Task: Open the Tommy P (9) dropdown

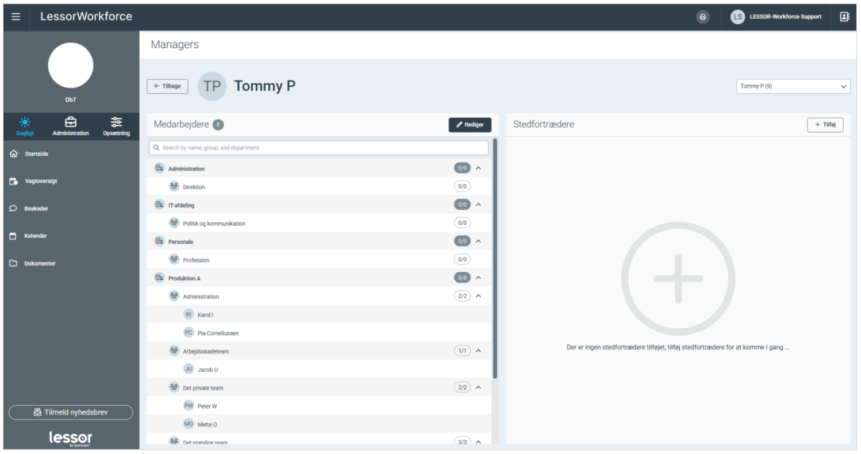Action: 793,86
